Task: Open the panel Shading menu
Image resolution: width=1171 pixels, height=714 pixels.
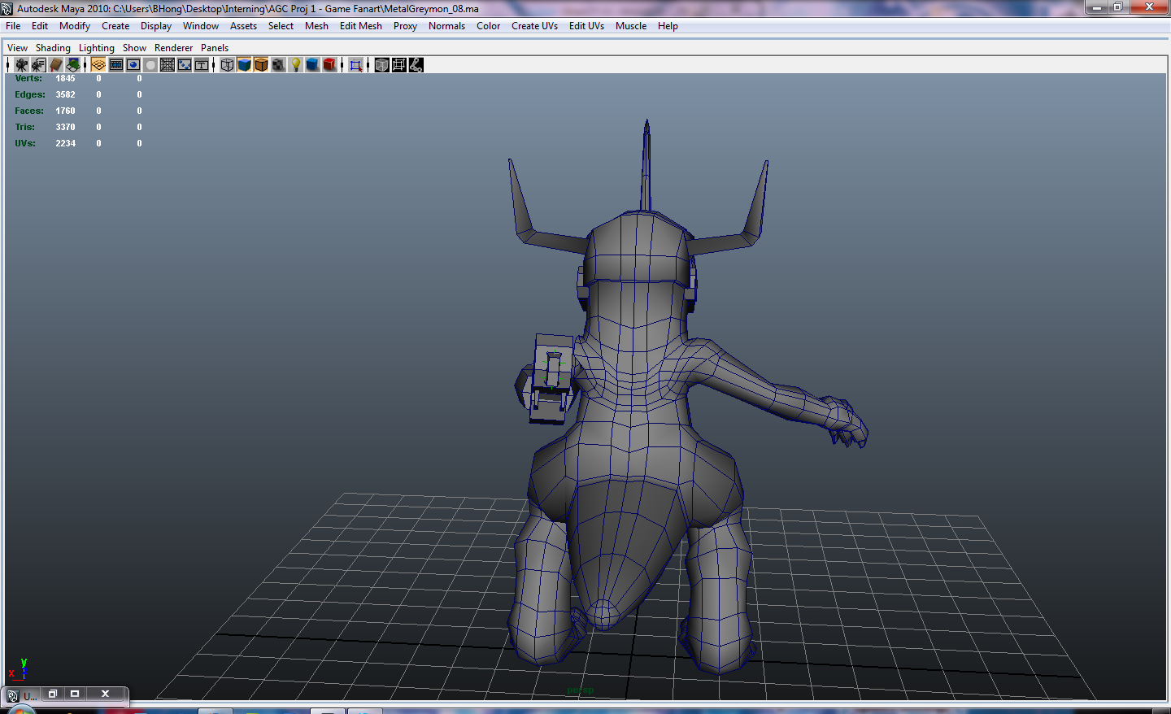Action: pos(53,48)
